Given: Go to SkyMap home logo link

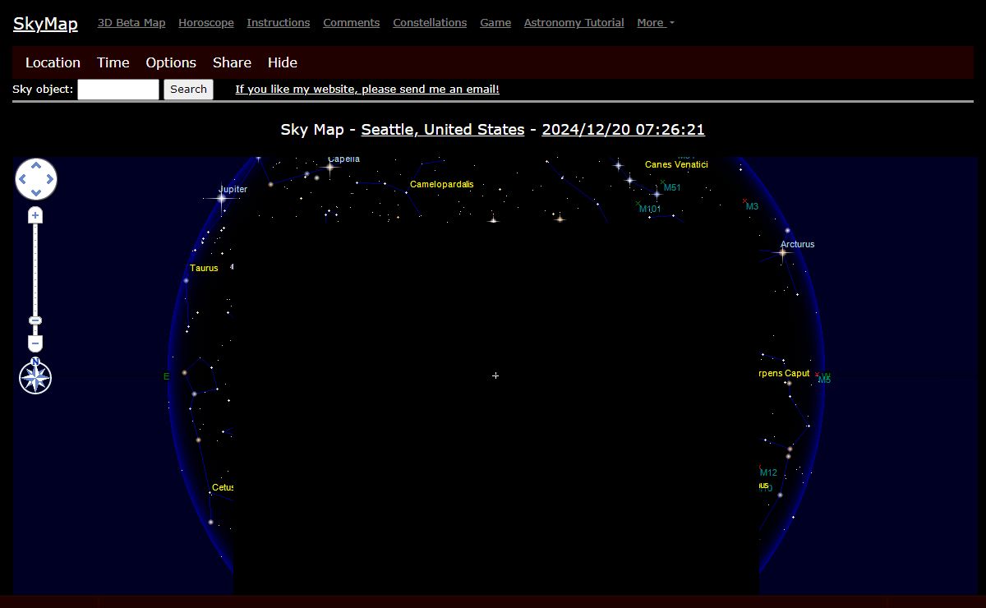Looking at the screenshot, I should [x=45, y=23].
